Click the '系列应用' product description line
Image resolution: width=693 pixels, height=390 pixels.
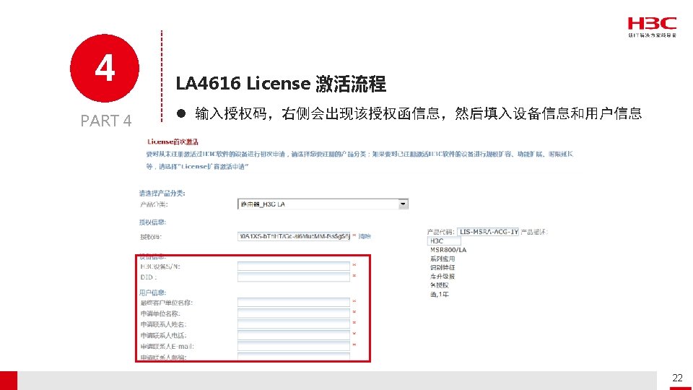443,259
